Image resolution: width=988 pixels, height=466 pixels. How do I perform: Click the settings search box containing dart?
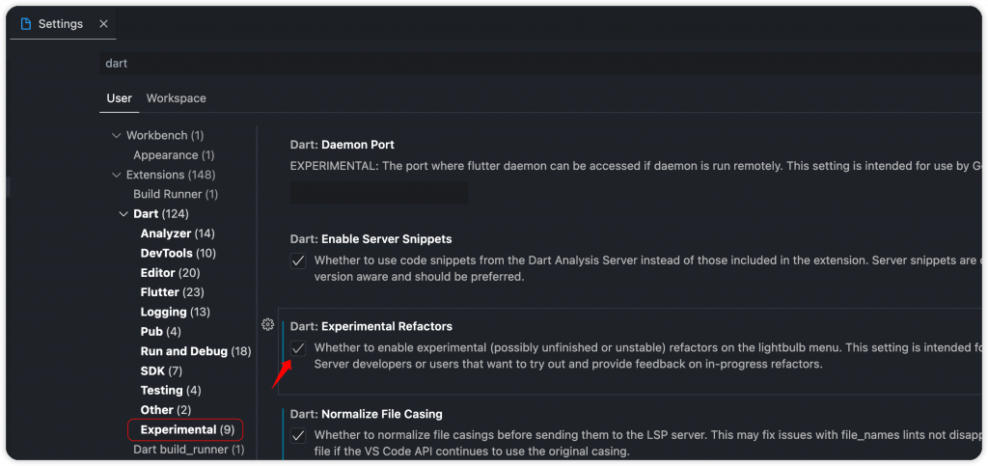pos(542,64)
